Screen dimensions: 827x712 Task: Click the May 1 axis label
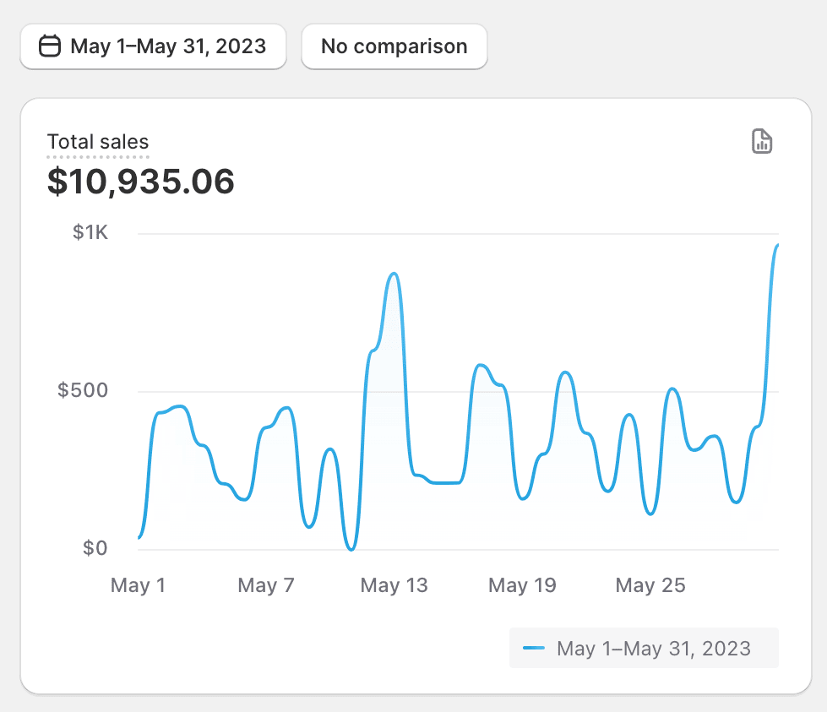(x=139, y=585)
